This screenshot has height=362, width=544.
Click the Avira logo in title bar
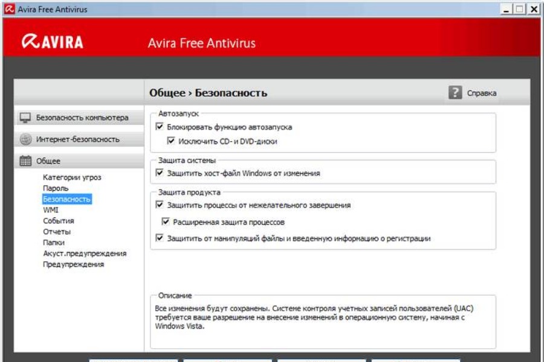coord(9,9)
